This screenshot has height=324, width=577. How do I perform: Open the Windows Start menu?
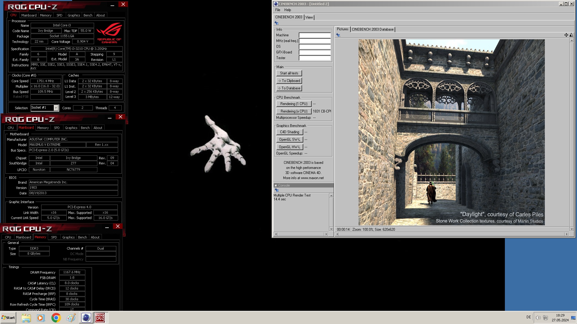[8, 318]
